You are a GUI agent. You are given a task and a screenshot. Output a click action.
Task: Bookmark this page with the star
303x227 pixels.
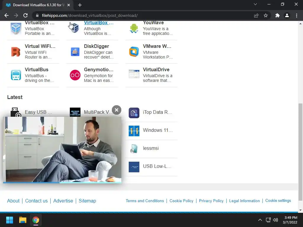coord(266,15)
